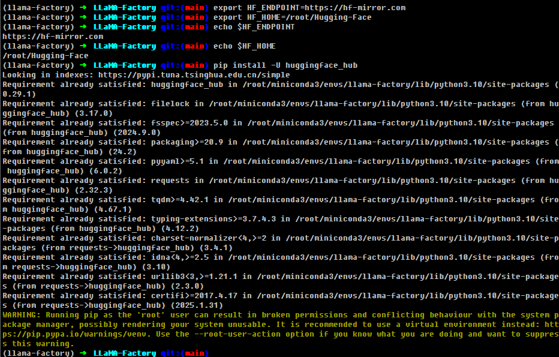Image resolution: width=559 pixels, height=357 pixels.
Task: Select idna version '(3.10)'
Action: tap(156, 268)
